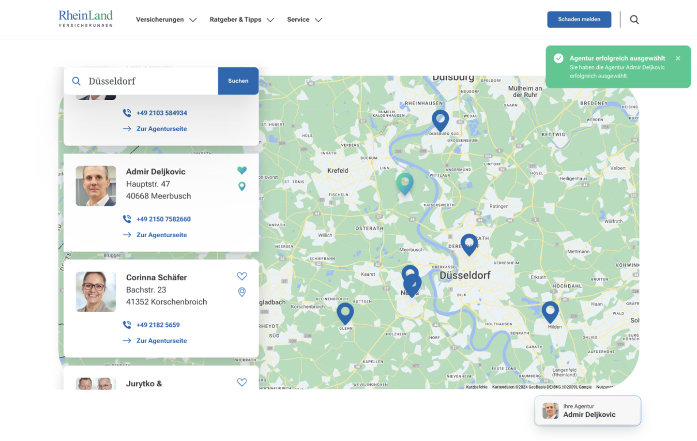Click arrow icon of Admir Deljkovic's Zur Agenturseite
Image resolution: width=697 pixels, height=441 pixels.
click(127, 235)
